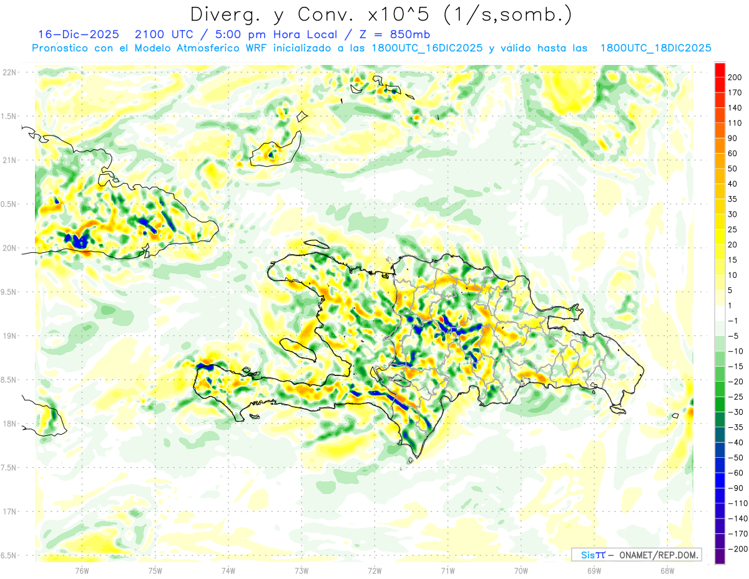Viewport: 749px width, 579px height.
Task: Click the 73W longitude label
Action: [301, 570]
